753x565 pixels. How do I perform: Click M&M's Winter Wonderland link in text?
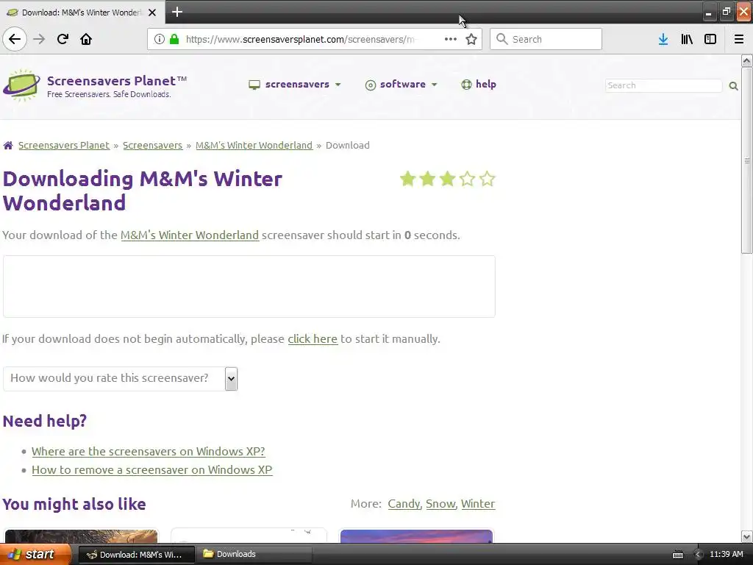[190, 235]
